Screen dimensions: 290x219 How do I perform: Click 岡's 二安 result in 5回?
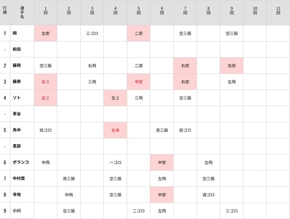click(138, 33)
